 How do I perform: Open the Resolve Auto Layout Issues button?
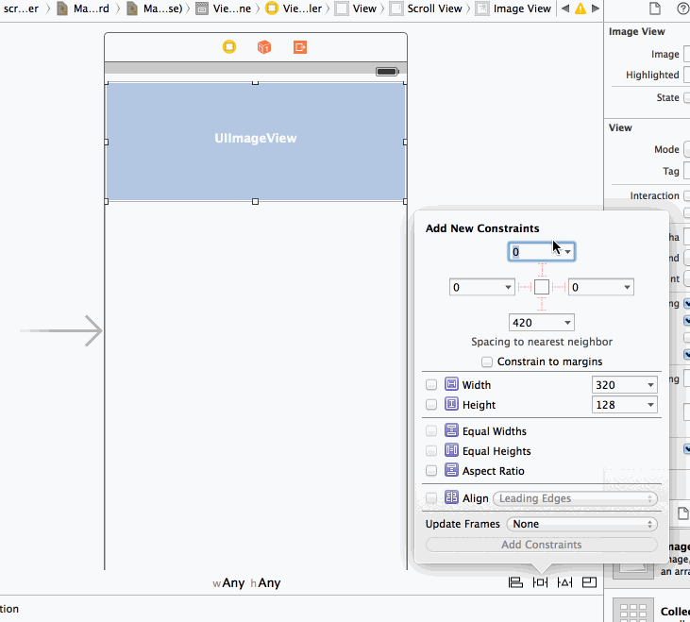[x=564, y=582]
